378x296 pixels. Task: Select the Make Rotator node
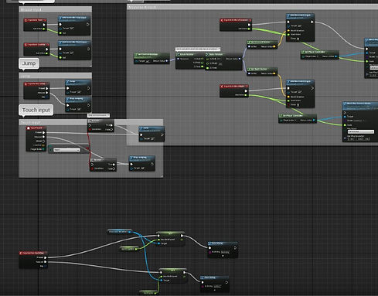click(x=223, y=61)
